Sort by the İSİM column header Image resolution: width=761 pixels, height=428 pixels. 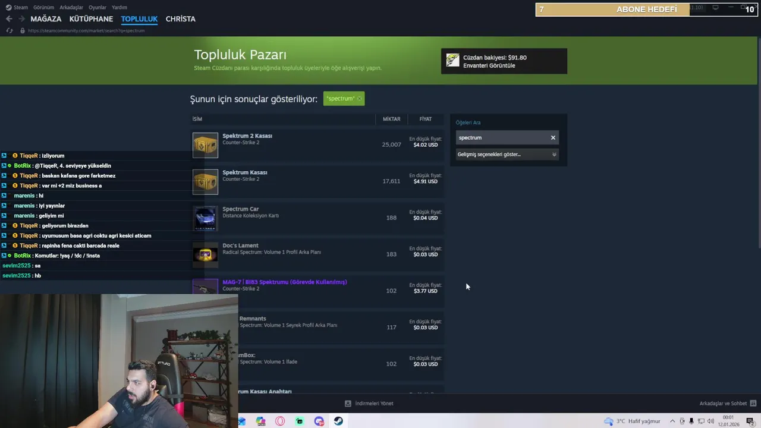283,119
